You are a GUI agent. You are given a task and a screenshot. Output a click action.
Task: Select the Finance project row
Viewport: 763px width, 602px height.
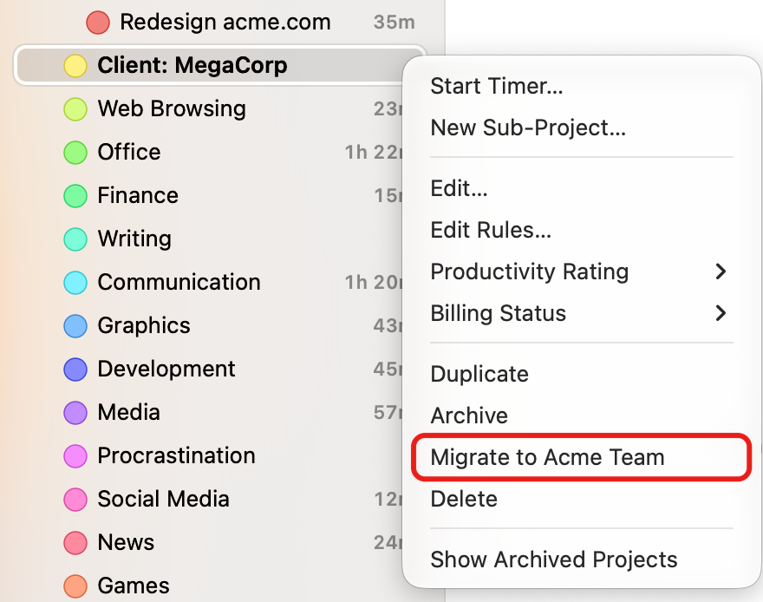coord(210,195)
